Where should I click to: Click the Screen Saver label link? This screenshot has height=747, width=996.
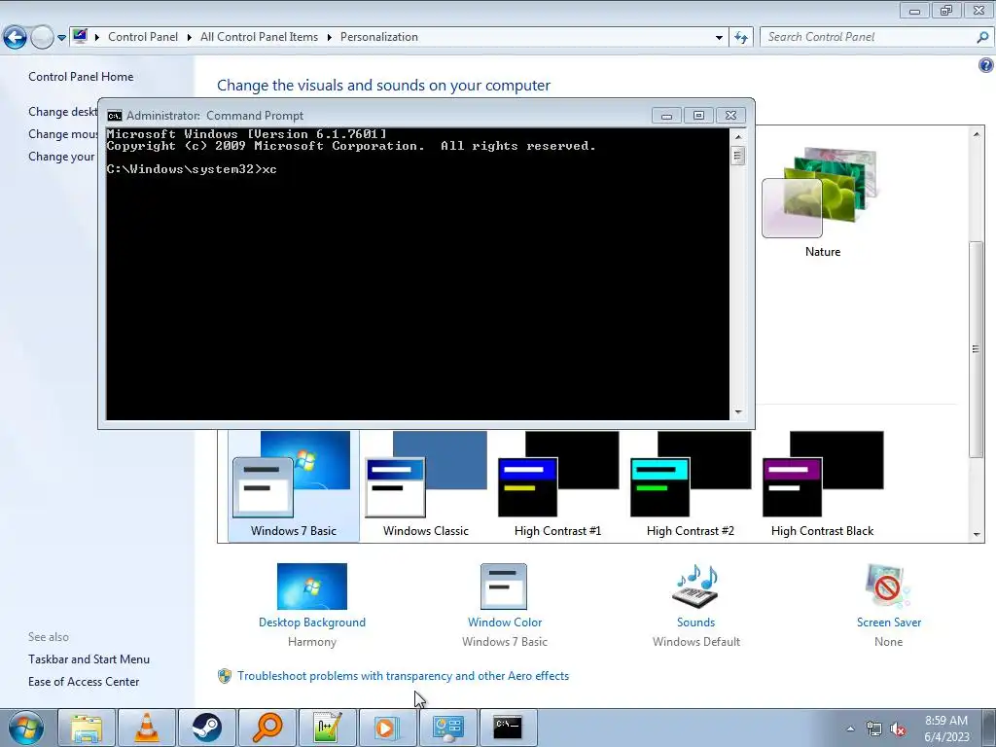click(x=889, y=622)
